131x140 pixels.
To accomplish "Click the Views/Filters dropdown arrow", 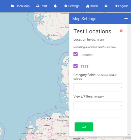I will tap(121, 105).
